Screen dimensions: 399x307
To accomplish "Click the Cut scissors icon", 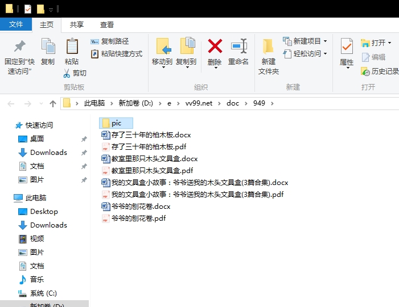I will pos(67,73).
